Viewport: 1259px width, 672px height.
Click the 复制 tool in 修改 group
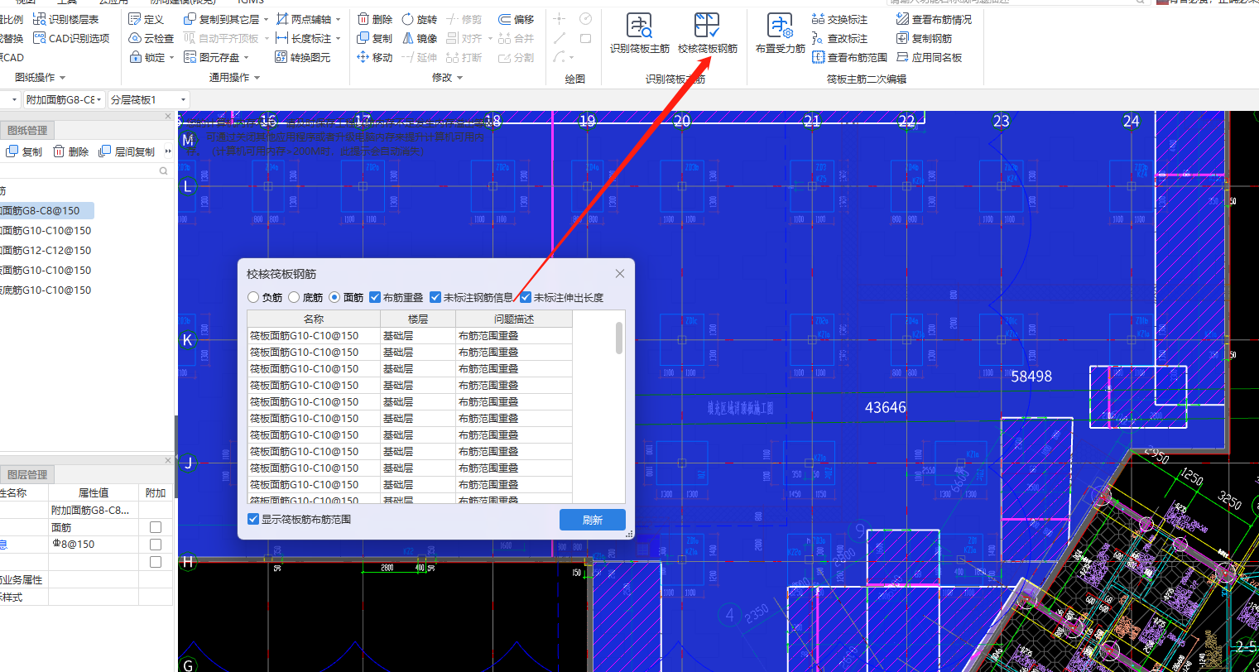(374, 38)
